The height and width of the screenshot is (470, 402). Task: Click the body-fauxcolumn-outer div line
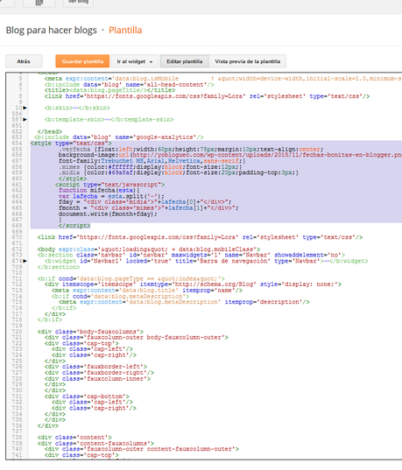pos(137,337)
